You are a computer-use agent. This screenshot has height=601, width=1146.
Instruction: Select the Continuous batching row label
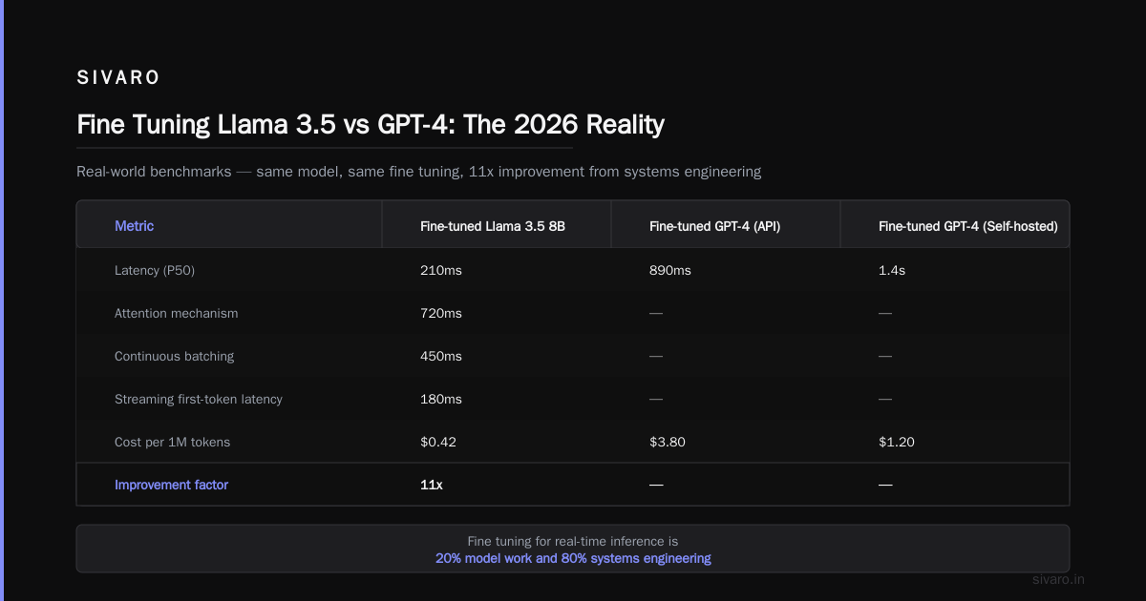click(174, 356)
